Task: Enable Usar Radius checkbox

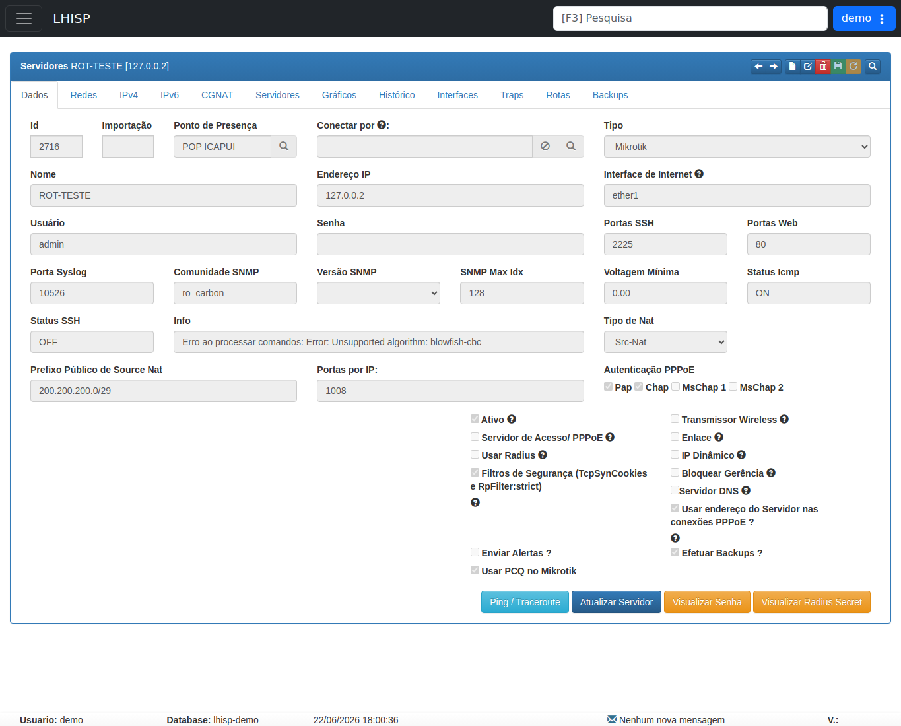Action: [x=475, y=454]
